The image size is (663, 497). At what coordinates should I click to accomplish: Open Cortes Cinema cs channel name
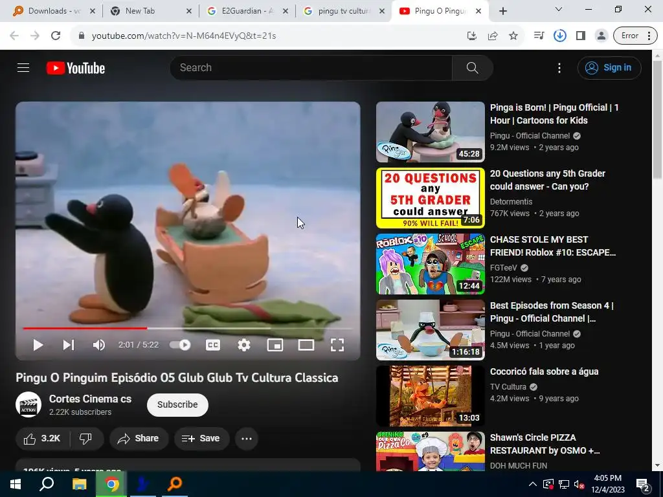[x=90, y=399]
